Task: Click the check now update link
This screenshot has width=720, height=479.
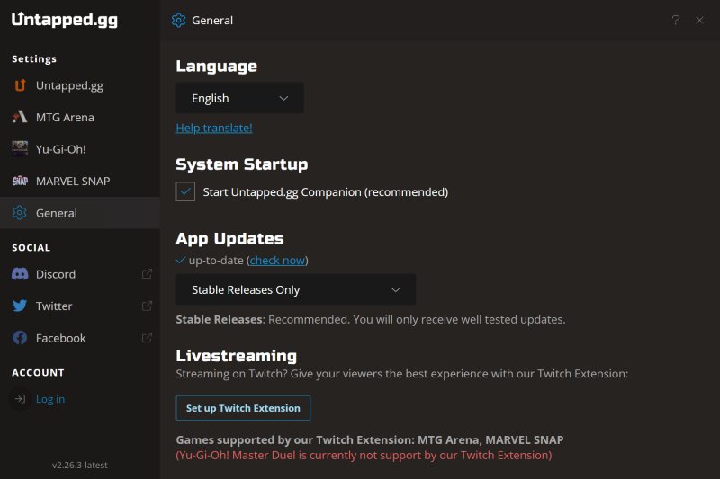Action: coord(277,261)
